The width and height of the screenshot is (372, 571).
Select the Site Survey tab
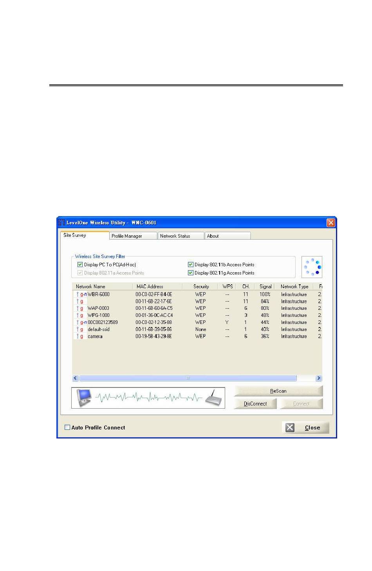click(85, 235)
